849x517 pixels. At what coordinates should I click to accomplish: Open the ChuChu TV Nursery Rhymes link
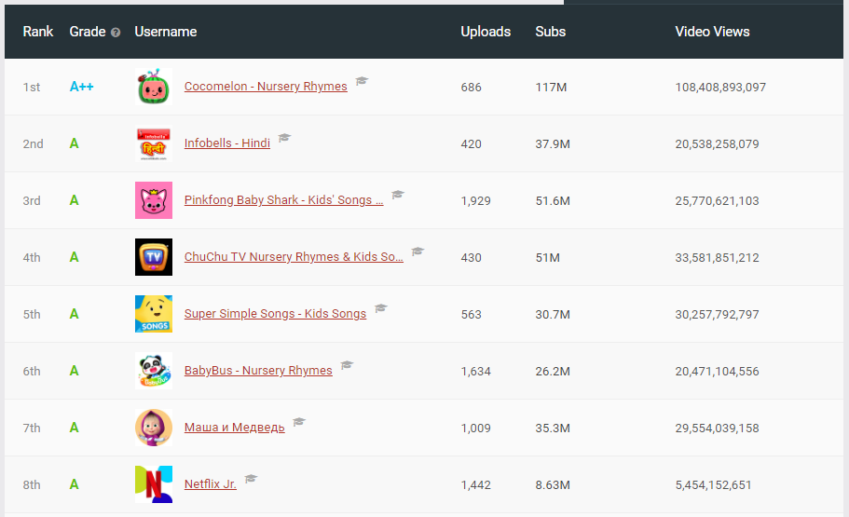coord(294,257)
